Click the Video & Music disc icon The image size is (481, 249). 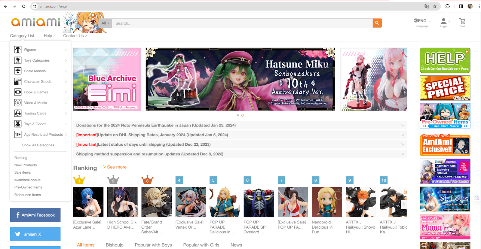18,103
